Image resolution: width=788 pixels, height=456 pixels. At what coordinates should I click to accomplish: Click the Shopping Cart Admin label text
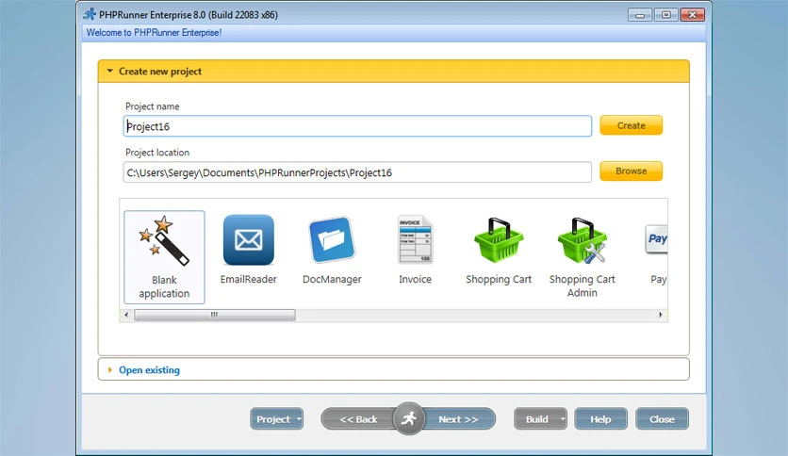[582, 285]
